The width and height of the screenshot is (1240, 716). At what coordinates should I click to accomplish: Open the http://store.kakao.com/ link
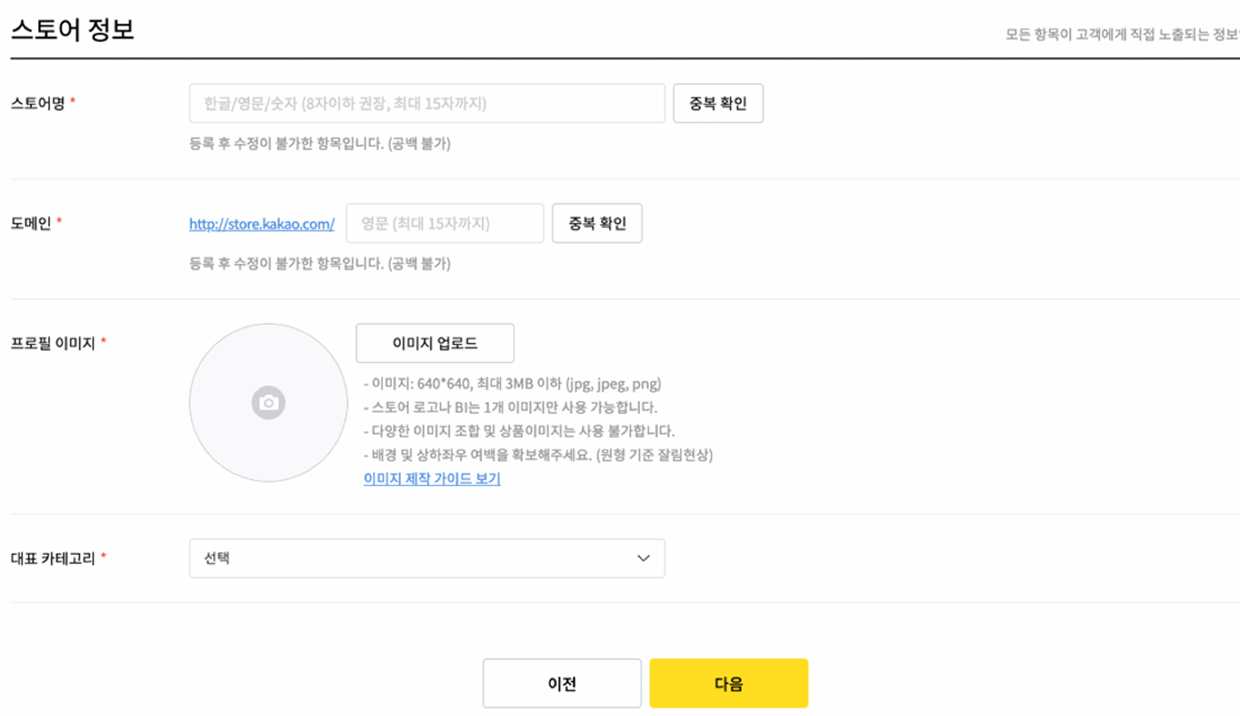tap(261, 223)
